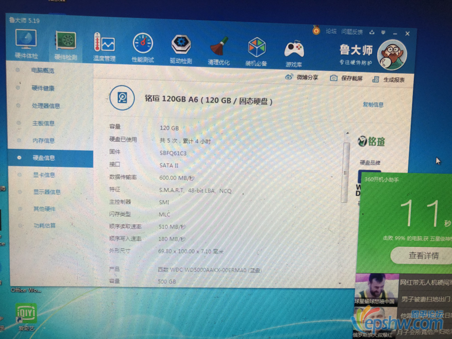Open the 清理优化 cleanup broom tool

tap(219, 50)
